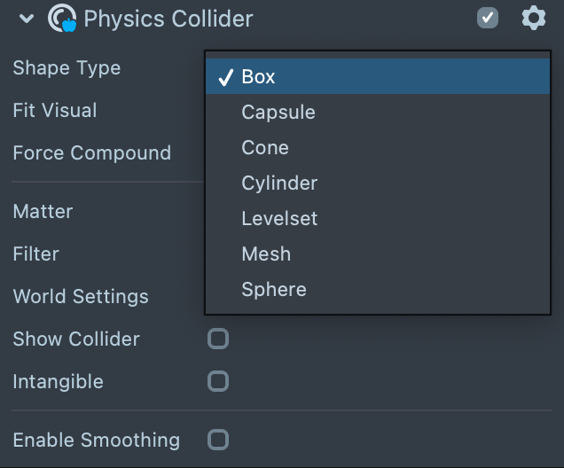Collapse the Physics Collider section chevron

tap(27, 18)
